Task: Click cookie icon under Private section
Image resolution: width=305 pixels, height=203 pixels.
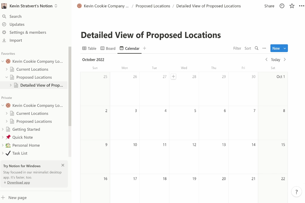Action: 8,106
